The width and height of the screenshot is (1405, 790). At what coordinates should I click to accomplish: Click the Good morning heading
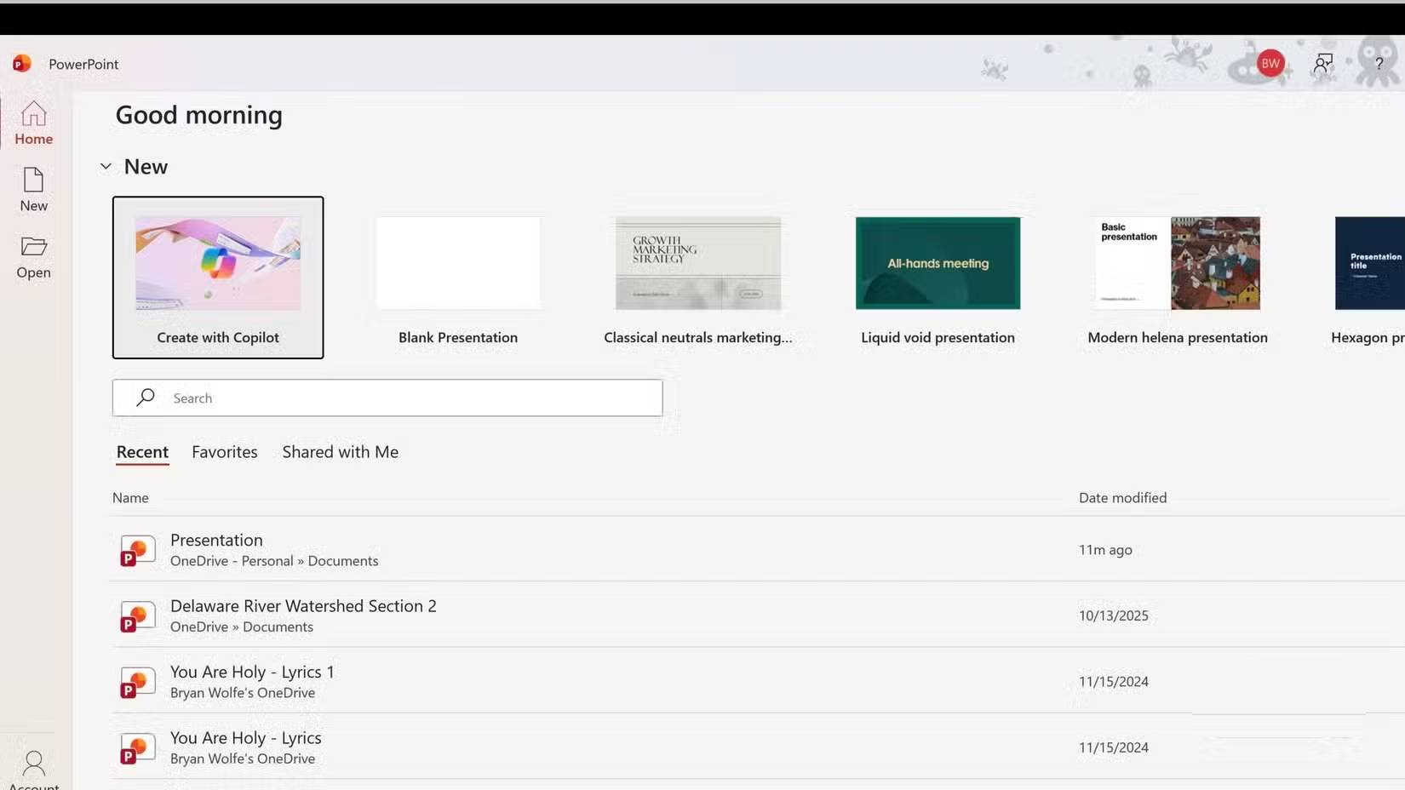coord(199,115)
